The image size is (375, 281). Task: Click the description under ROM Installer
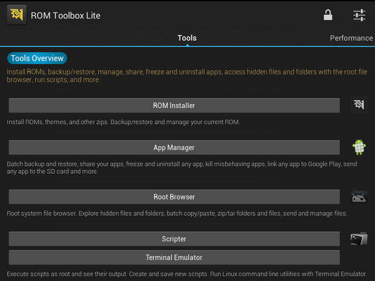pyautogui.click(x=123, y=122)
